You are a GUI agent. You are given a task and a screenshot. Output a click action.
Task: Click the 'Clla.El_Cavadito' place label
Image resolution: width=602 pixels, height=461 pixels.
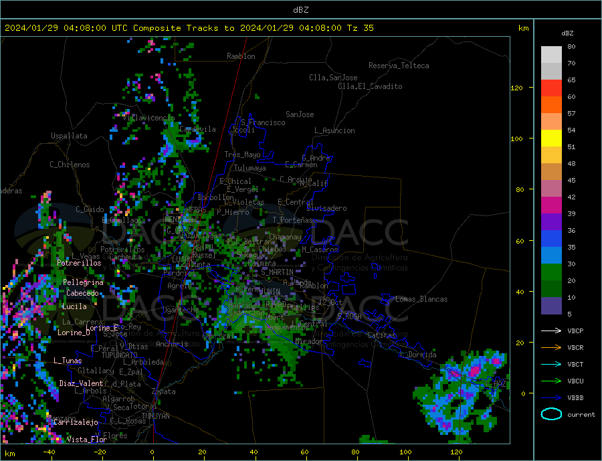pyautogui.click(x=370, y=86)
